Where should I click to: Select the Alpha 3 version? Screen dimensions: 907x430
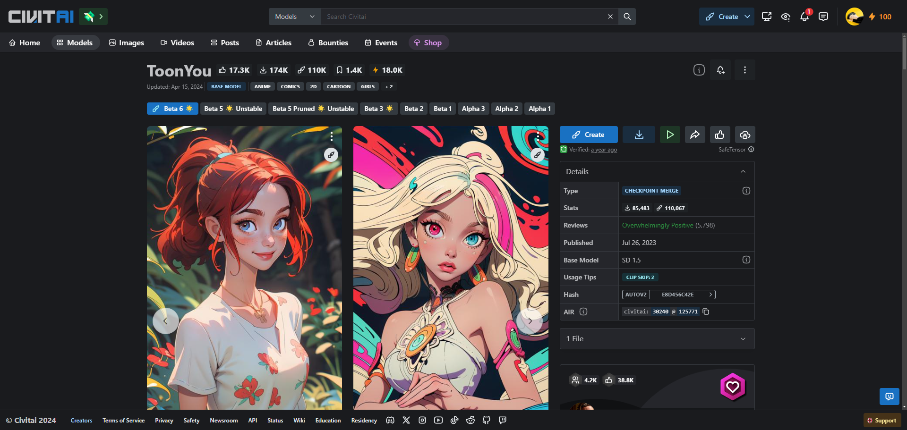(473, 109)
